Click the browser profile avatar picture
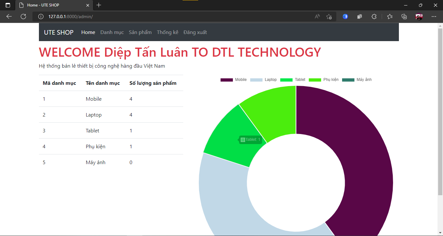443x236 pixels. coord(419,17)
